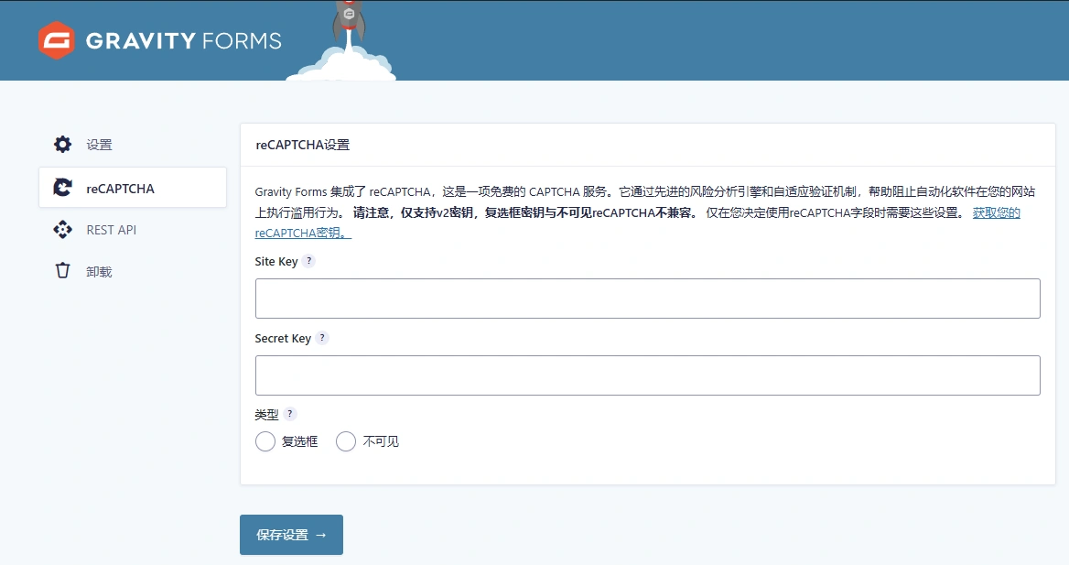Click the GRAVITY FORMS header text
The height and width of the screenshot is (565, 1069).
(x=181, y=39)
